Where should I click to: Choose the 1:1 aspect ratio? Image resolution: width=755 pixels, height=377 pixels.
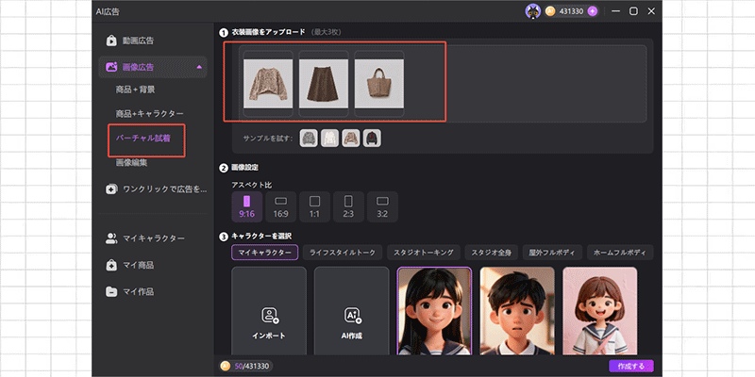pos(314,206)
